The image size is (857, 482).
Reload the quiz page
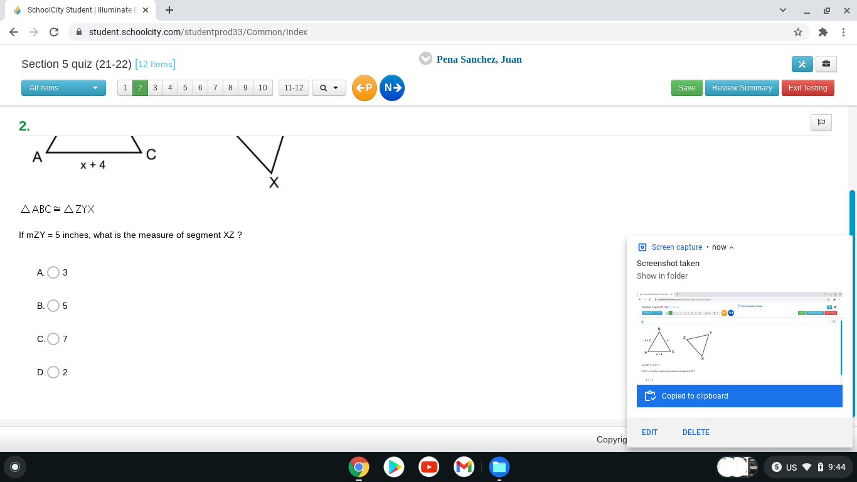coord(54,32)
